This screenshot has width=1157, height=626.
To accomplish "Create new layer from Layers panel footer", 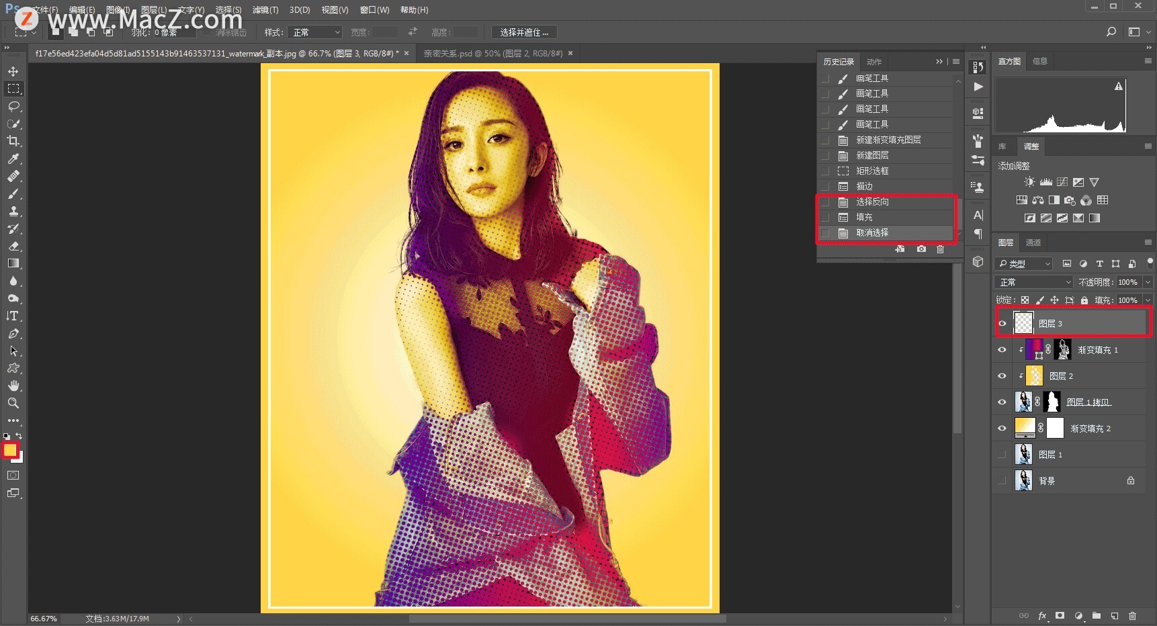I will (1115, 615).
